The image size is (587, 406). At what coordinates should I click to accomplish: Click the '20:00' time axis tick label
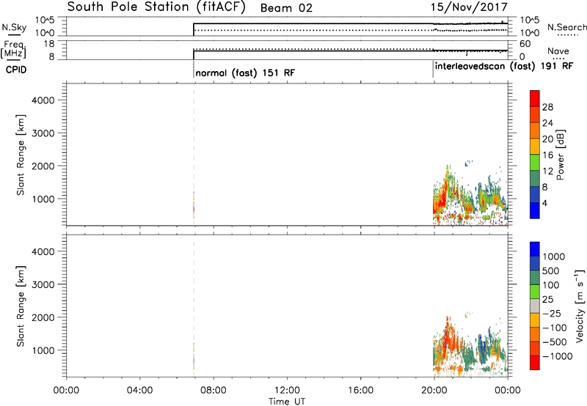pyautogui.click(x=434, y=391)
